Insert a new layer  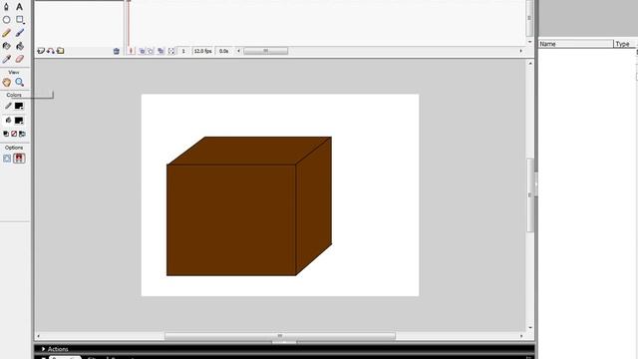[x=41, y=51]
